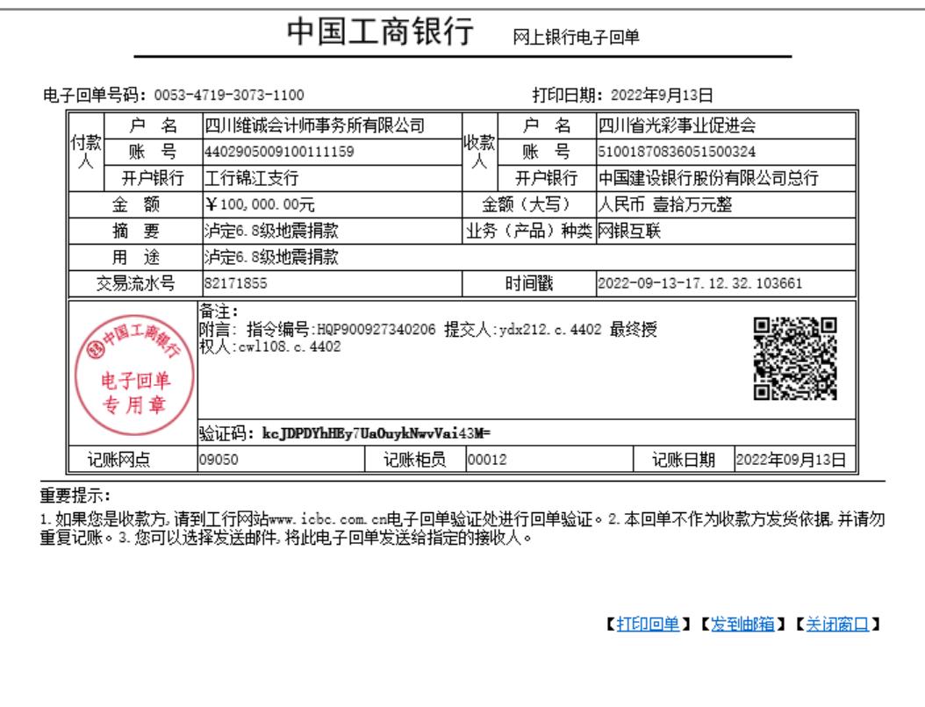Click the amount ¥100,000.00元

point(260,204)
